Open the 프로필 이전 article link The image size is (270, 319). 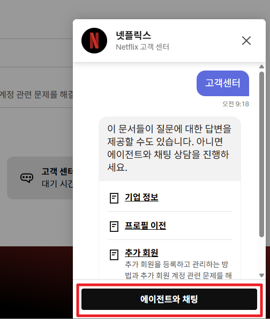[x=145, y=225]
